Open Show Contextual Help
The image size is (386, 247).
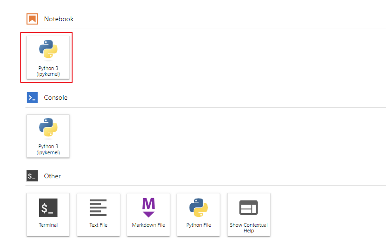coord(249,215)
